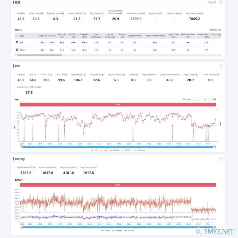Screen dimensions: 238x238
Task: Toggle Voltage series in Battery chart legend
Action: pyautogui.click(x=117, y=230)
